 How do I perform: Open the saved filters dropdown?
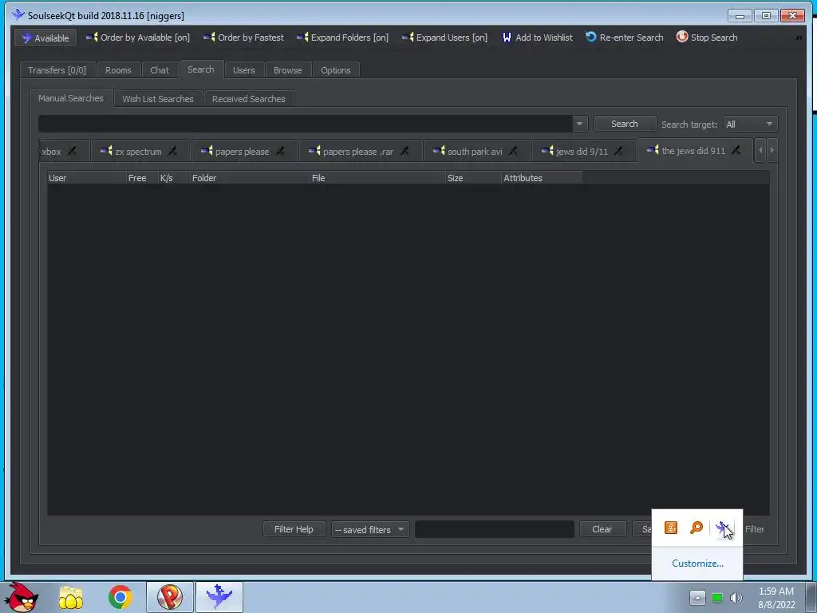point(370,530)
